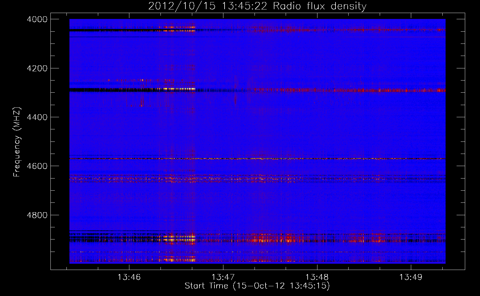Select the 4800 frequency axis label
Screen dimensions: 480x296
[37, 215]
